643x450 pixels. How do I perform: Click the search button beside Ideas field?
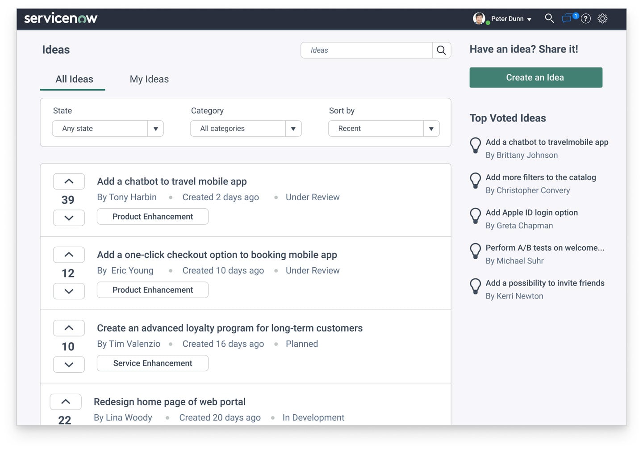coord(441,50)
